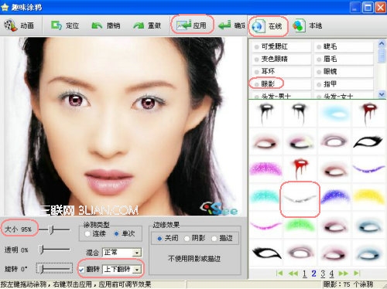Screen dimensions: 387x289
Task: Set edge effect to 描边
Action: (214, 239)
